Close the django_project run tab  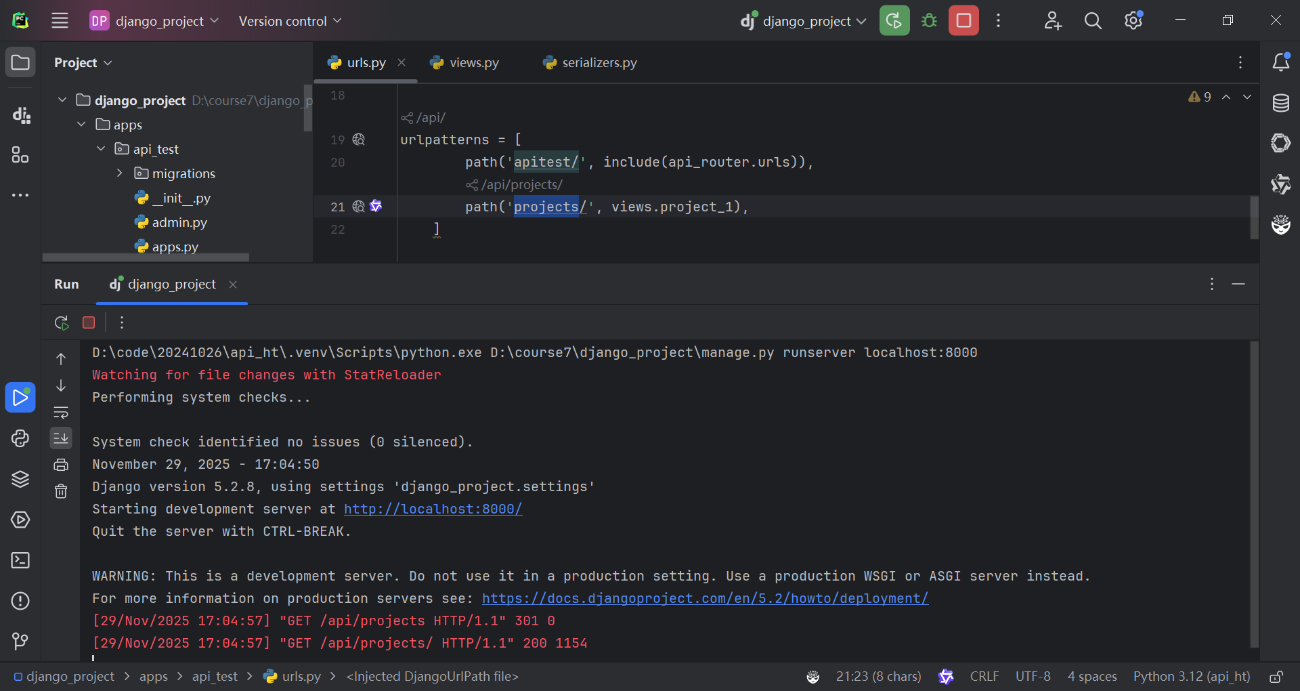coord(233,285)
